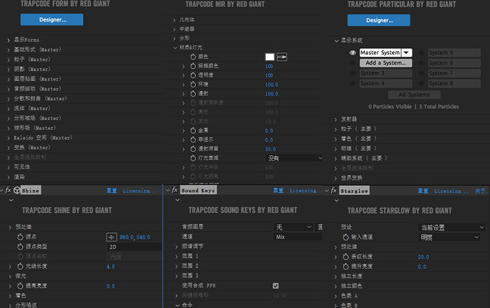The image size is (490, 308).
Task: Select the System 5 slot
Action: (x=454, y=53)
